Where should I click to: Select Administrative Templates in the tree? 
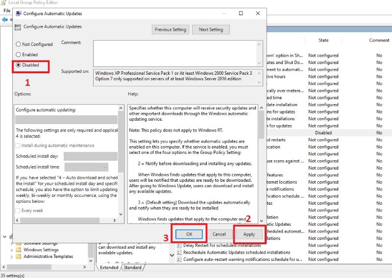pyautogui.click(x=48, y=257)
